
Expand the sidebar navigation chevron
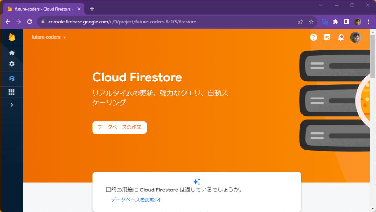coord(12,105)
